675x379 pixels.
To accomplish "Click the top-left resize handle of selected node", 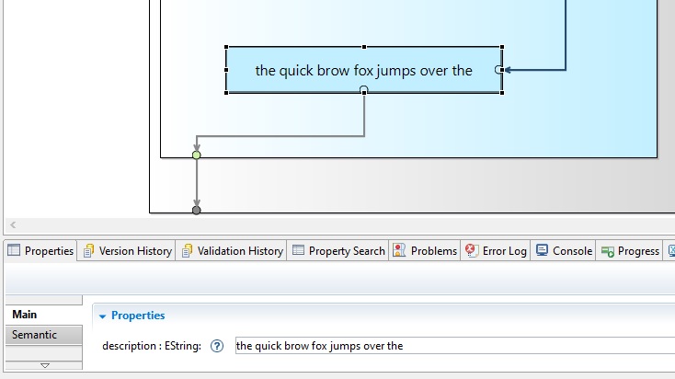I will (x=226, y=47).
